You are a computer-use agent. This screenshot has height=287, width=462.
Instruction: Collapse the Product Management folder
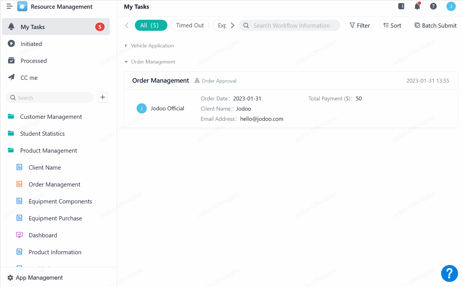[11, 150]
